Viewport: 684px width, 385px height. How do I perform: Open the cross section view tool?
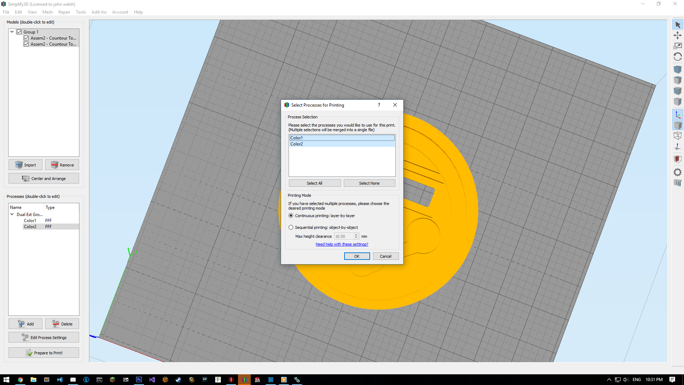pos(678,159)
